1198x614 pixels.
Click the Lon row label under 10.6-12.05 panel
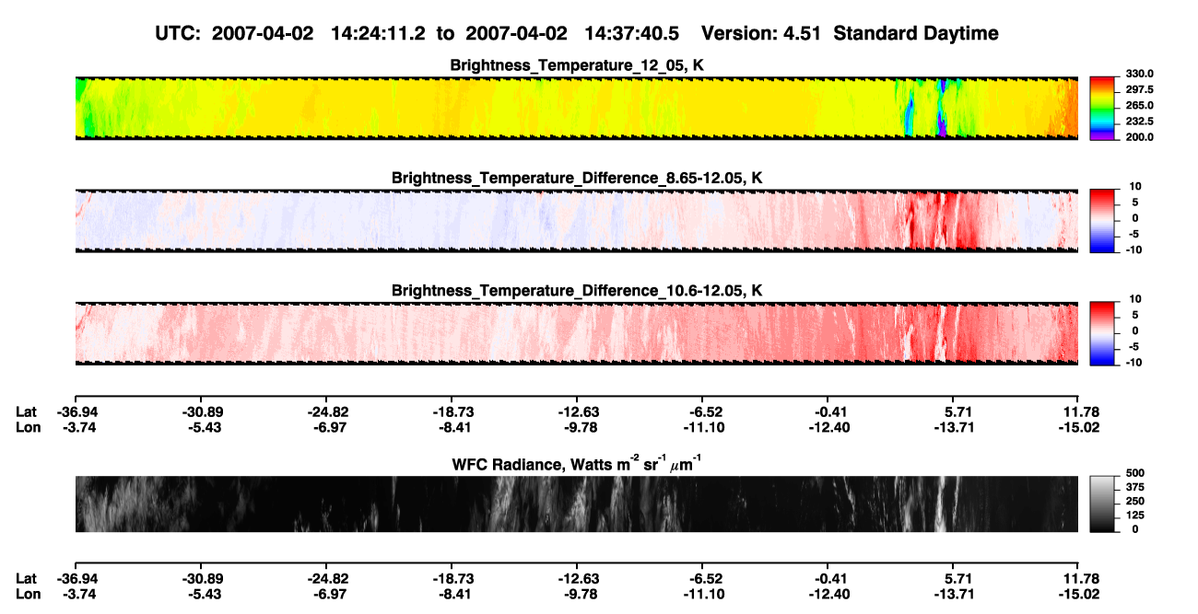(28, 426)
